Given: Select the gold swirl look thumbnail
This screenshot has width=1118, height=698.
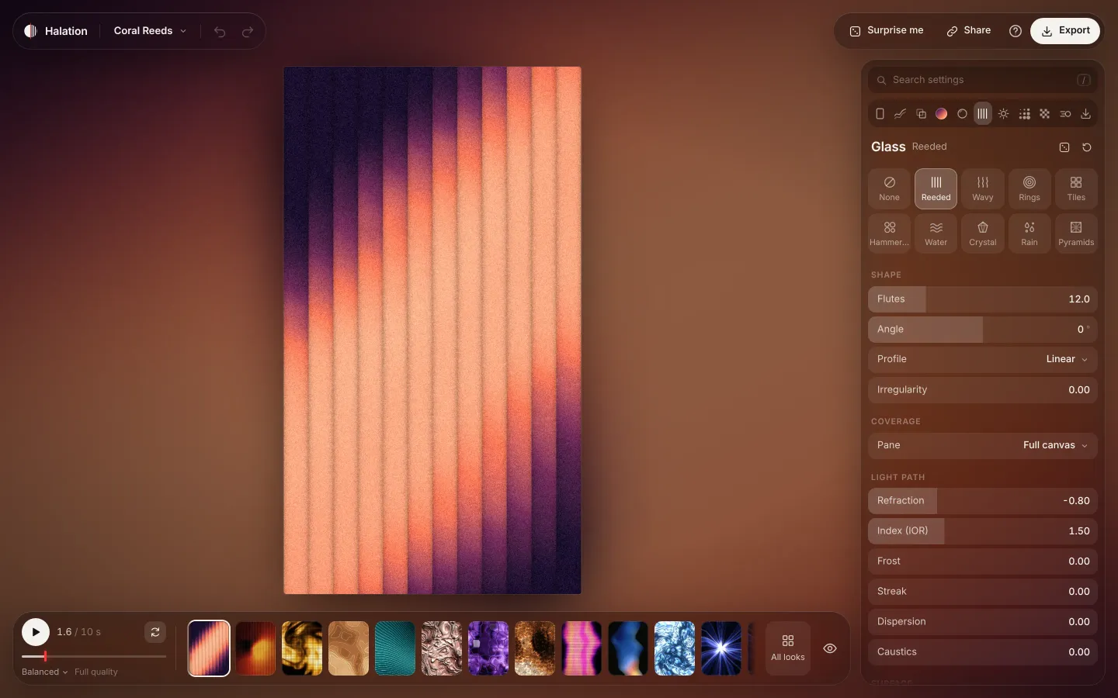Looking at the screenshot, I should pyautogui.click(x=302, y=648).
